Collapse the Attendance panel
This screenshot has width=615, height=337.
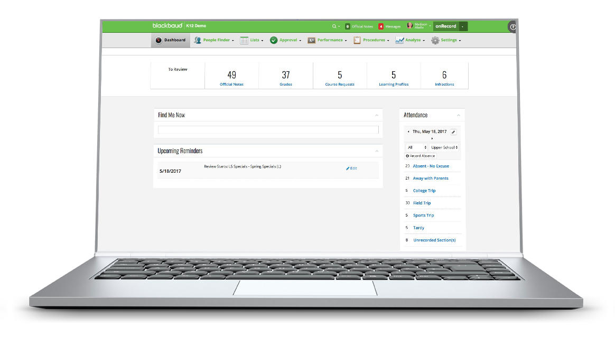point(459,115)
